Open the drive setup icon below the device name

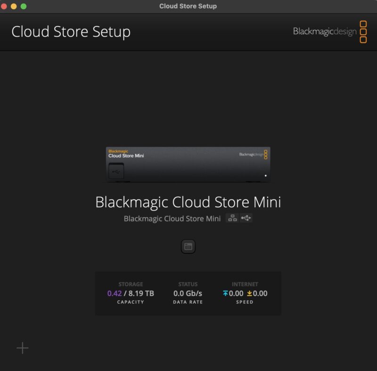188,246
